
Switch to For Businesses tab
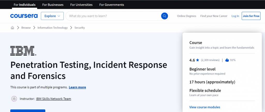[53, 5]
